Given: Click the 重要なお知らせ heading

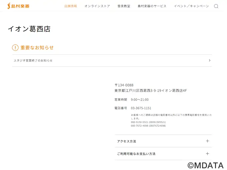Looking at the screenshot, I should 37,48.
